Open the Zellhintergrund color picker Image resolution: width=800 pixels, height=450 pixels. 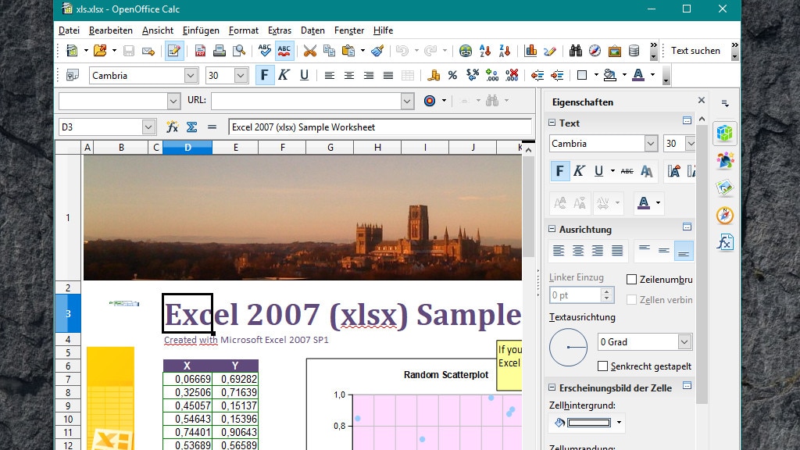pyautogui.click(x=620, y=423)
